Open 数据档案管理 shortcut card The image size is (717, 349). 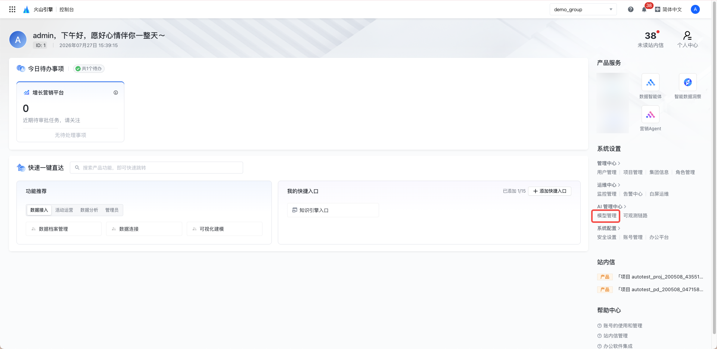(x=63, y=229)
